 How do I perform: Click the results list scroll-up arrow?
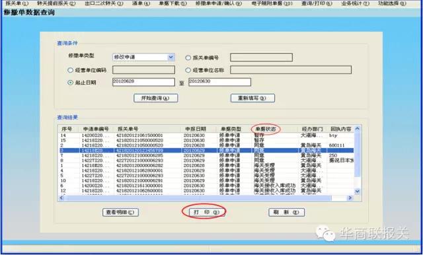(x=357, y=129)
